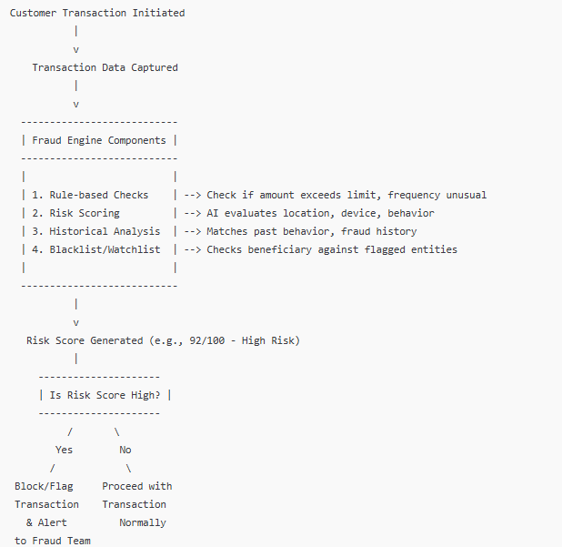562x547 pixels.
Task: Select the 'Transaction Data Captured' line
Action: coord(105,67)
